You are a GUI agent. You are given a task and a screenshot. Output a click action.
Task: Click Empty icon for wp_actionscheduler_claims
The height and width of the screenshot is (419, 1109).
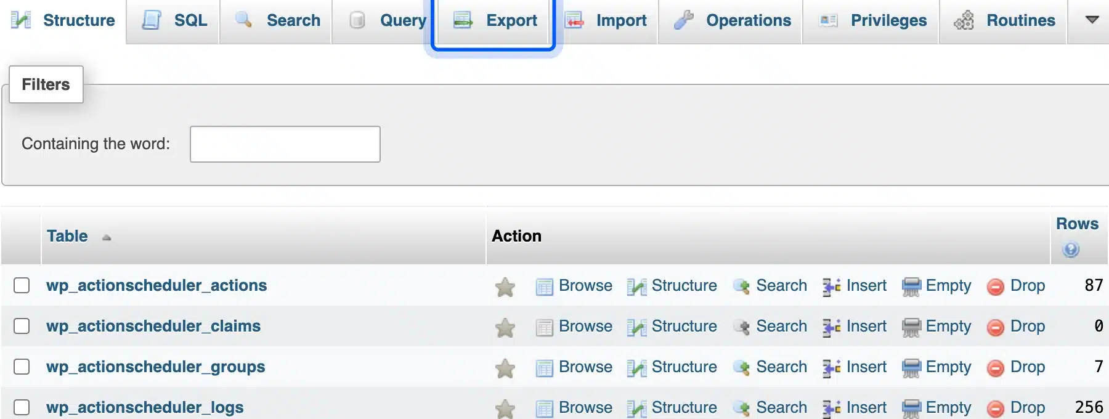tap(911, 328)
